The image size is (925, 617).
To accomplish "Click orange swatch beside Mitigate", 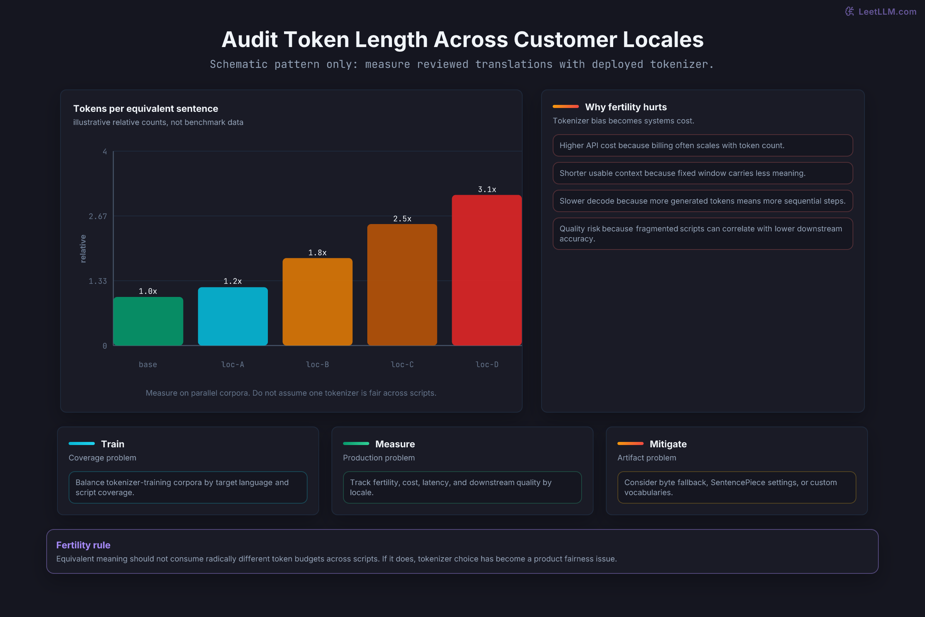I will point(631,443).
